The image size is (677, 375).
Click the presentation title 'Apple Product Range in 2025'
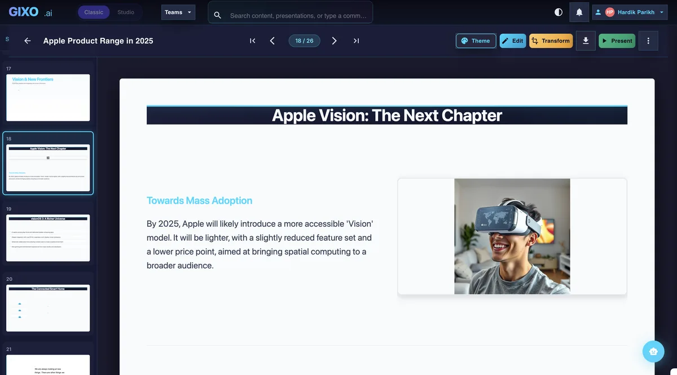point(98,41)
